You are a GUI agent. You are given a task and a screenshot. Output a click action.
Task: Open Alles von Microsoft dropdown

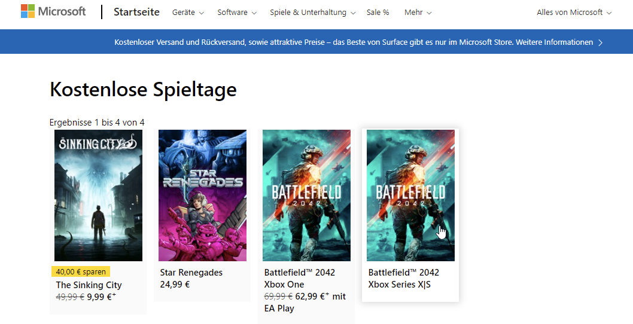pyautogui.click(x=574, y=13)
